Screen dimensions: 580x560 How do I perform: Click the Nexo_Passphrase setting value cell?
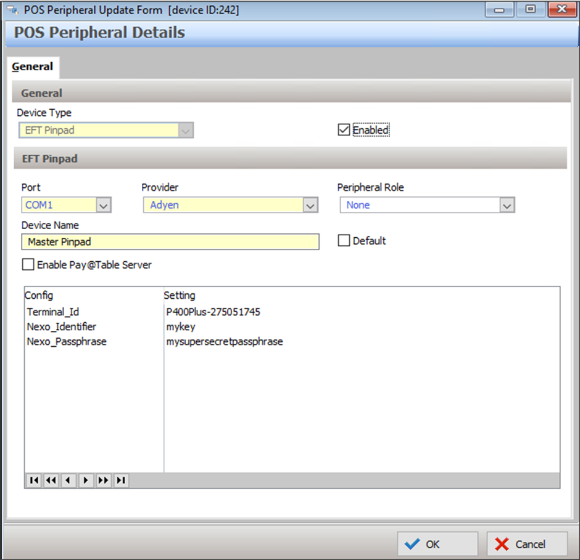(x=225, y=341)
